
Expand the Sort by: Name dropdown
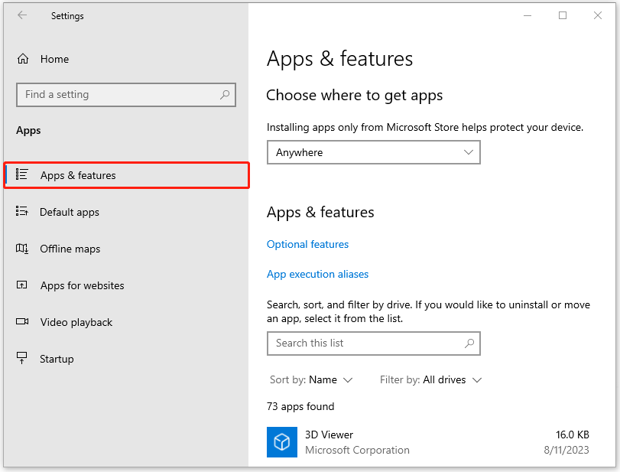311,379
